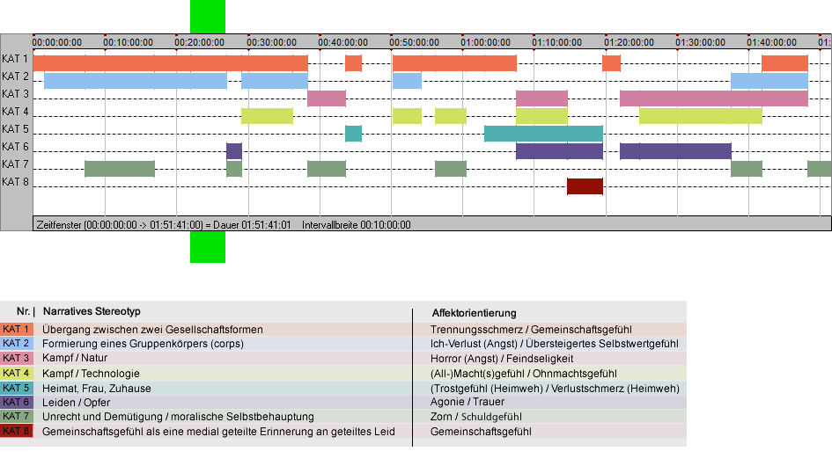832x466 pixels.
Task: Click the 01:20:00:00 timecode label
Action: pos(629,42)
